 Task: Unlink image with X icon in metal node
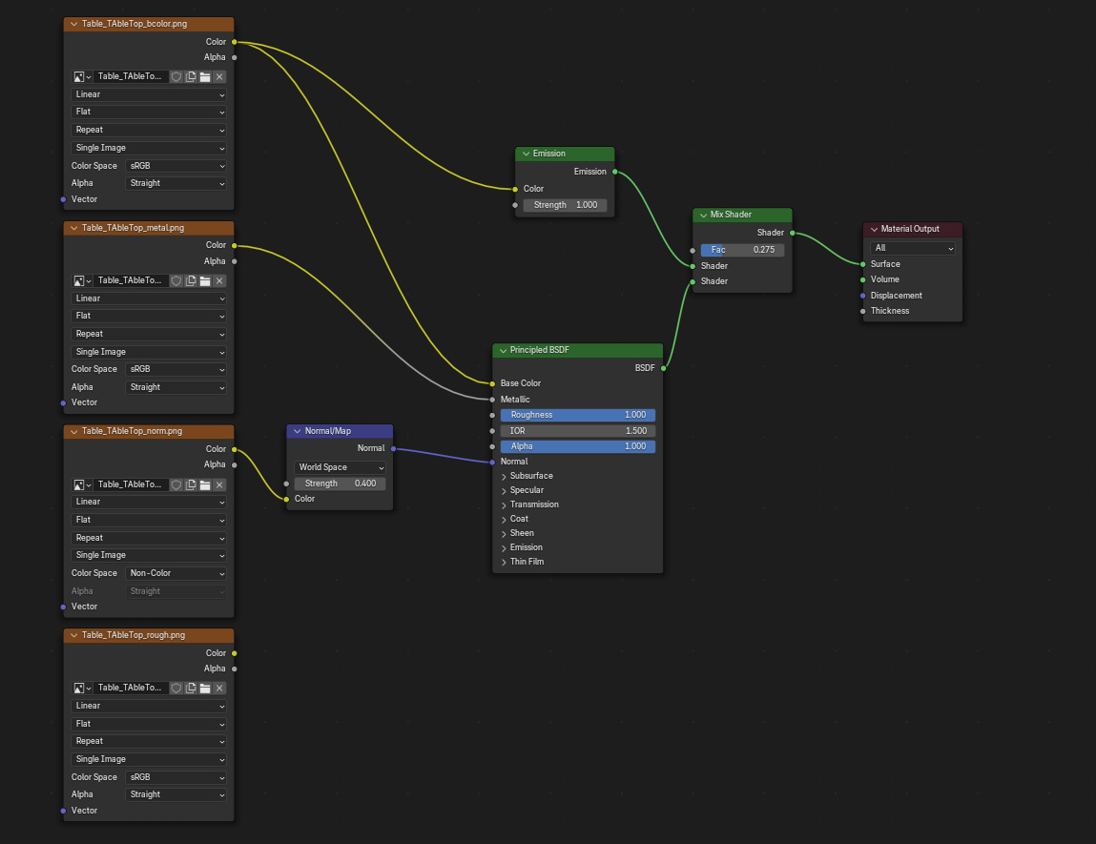point(219,281)
